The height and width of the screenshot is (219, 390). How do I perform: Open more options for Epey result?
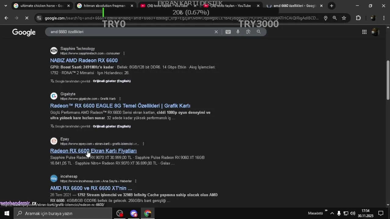[x=143, y=144]
